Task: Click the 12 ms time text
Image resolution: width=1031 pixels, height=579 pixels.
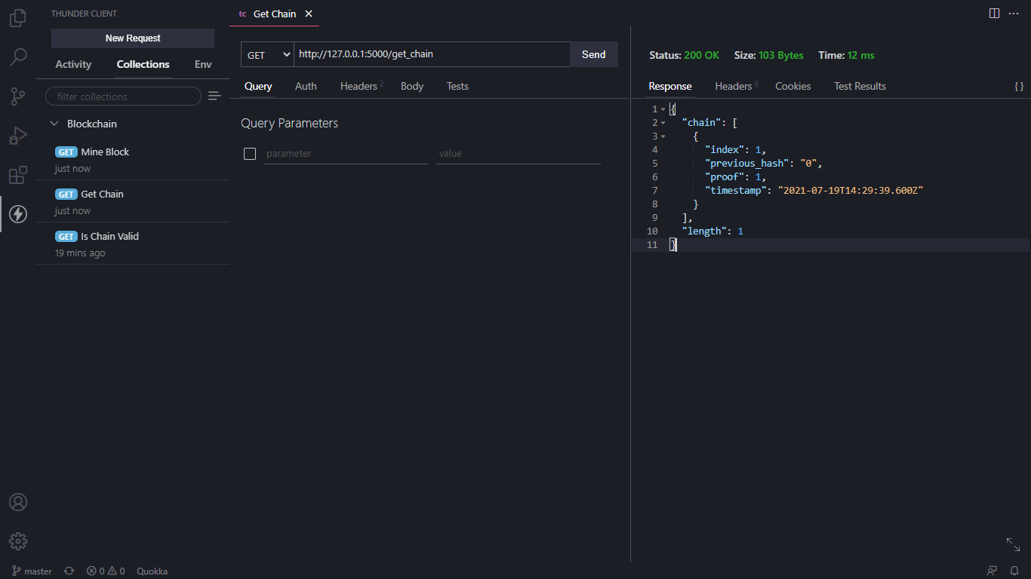Action: tap(861, 56)
